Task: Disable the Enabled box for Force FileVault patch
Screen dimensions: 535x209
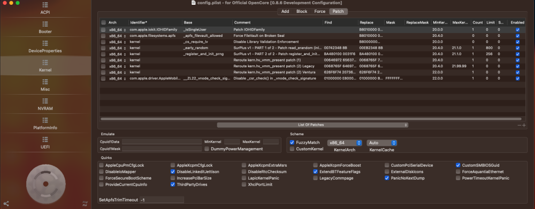Action: click(517, 36)
